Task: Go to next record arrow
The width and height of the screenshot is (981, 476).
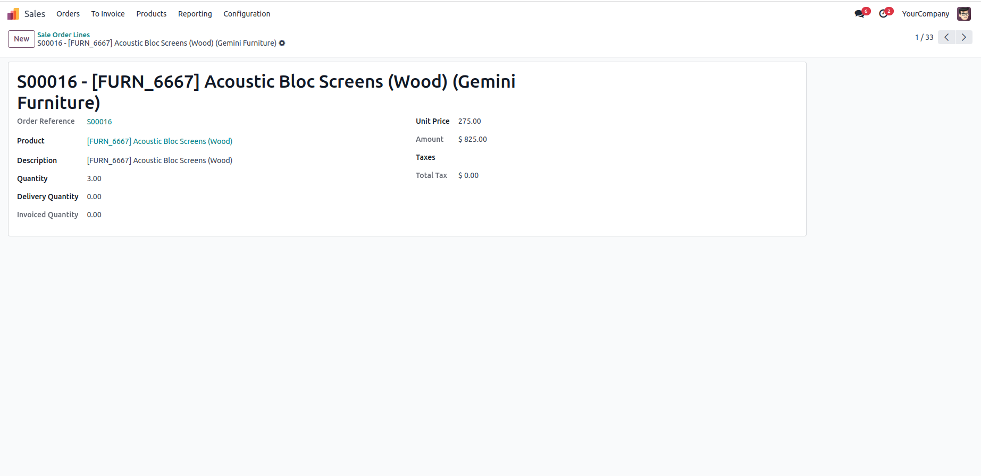Action: click(x=963, y=37)
